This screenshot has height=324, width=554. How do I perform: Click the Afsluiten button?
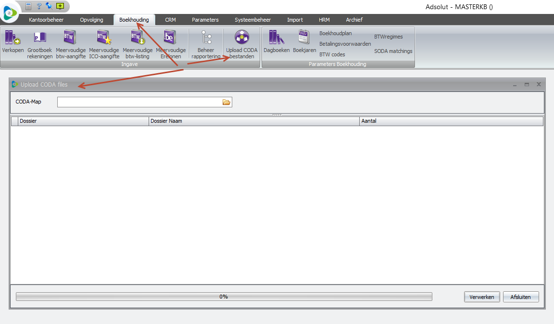(x=520, y=297)
